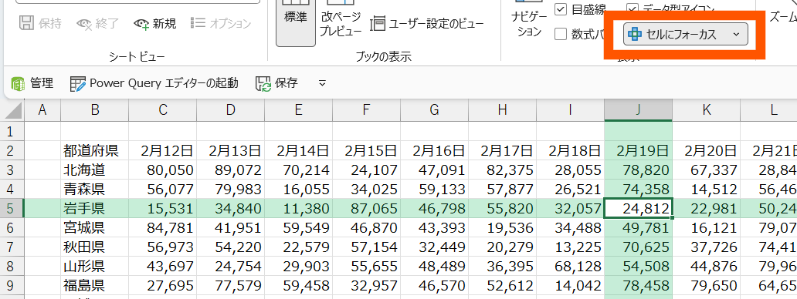The width and height of the screenshot is (797, 299).
Task: Click the 宮城県 cell
Action: coord(94,227)
